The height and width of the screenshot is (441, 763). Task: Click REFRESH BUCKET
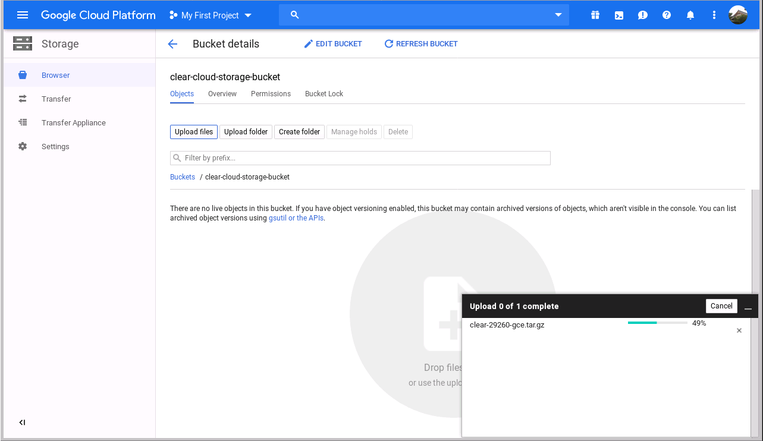click(421, 44)
